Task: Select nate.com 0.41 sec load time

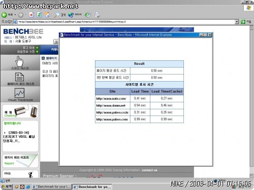Action: [140, 98]
